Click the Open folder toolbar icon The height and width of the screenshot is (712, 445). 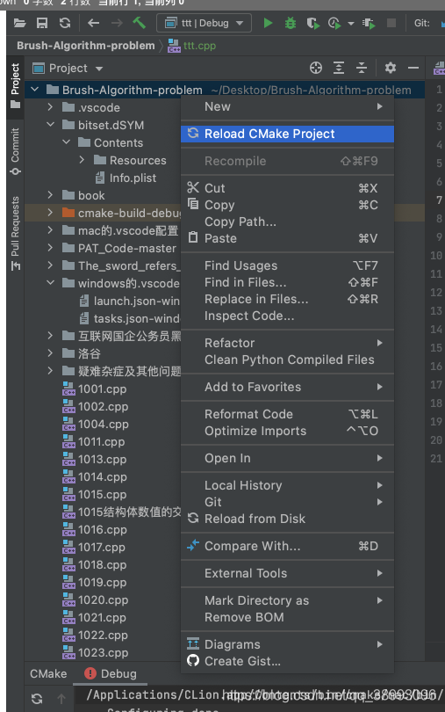pos(19,23)
